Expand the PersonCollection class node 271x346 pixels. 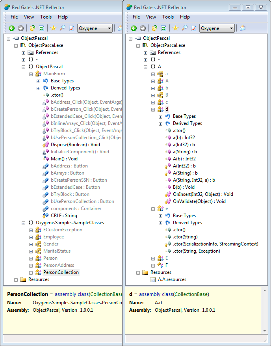click(31, 273)
